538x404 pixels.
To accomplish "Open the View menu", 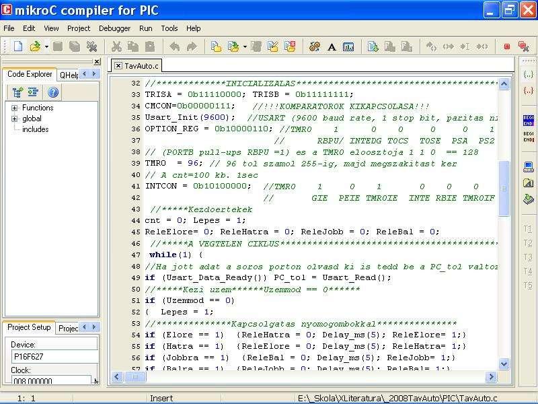I will 51,28.
